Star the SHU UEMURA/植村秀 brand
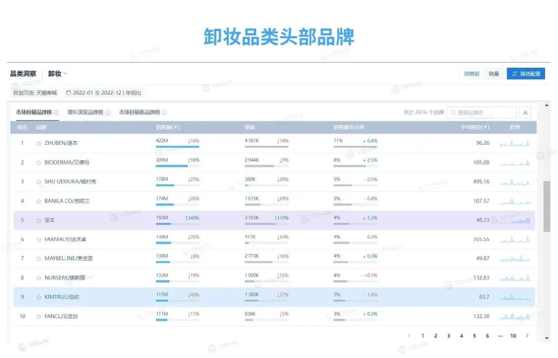This screenshot has width=558, height=358. tap(38, 182)
